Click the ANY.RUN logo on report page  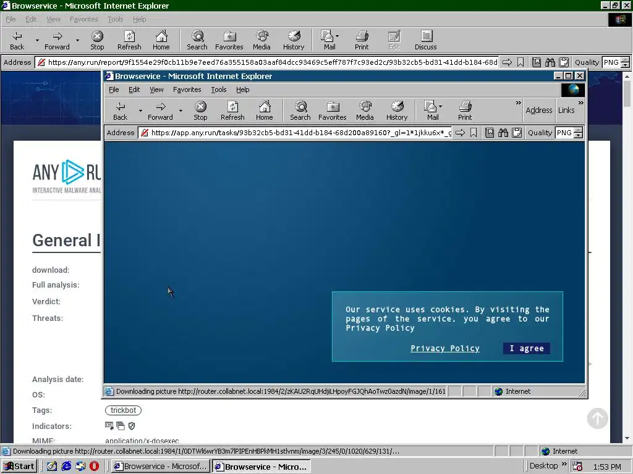pyautogui.click(x=67, y=177)
